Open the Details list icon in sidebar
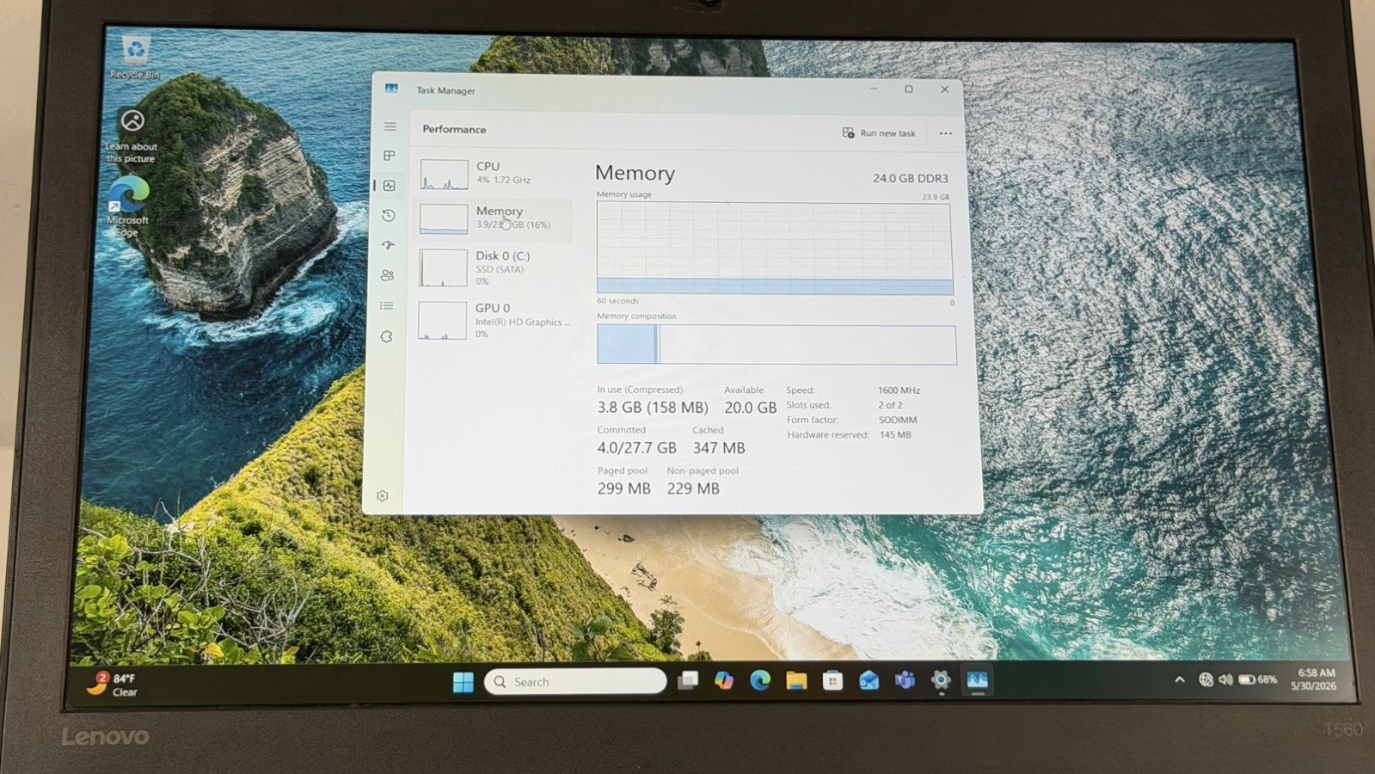This screenshot has height=774, width=1375. 387,305
